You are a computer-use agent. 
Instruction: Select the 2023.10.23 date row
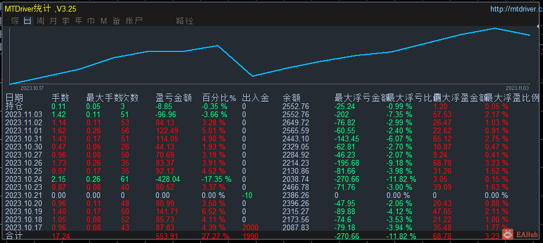[24, 187]
